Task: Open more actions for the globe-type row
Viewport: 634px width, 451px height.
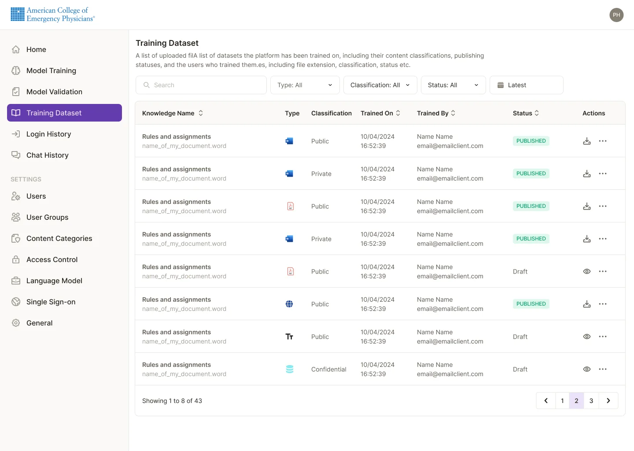Action: point(603,304)
